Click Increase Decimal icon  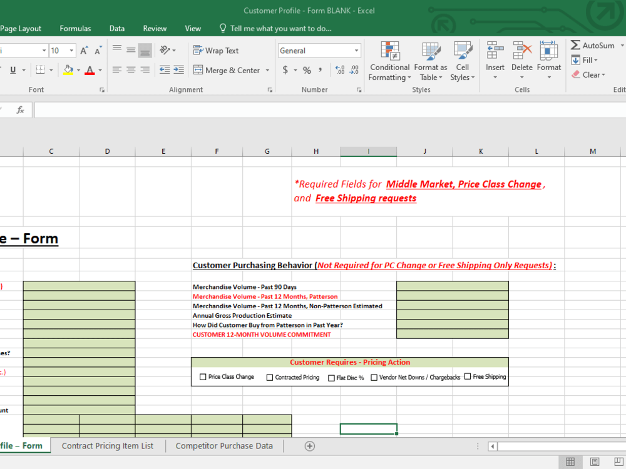(x=340, y=70)
